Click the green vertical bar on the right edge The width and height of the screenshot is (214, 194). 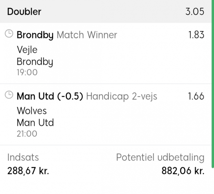(212, 83)
